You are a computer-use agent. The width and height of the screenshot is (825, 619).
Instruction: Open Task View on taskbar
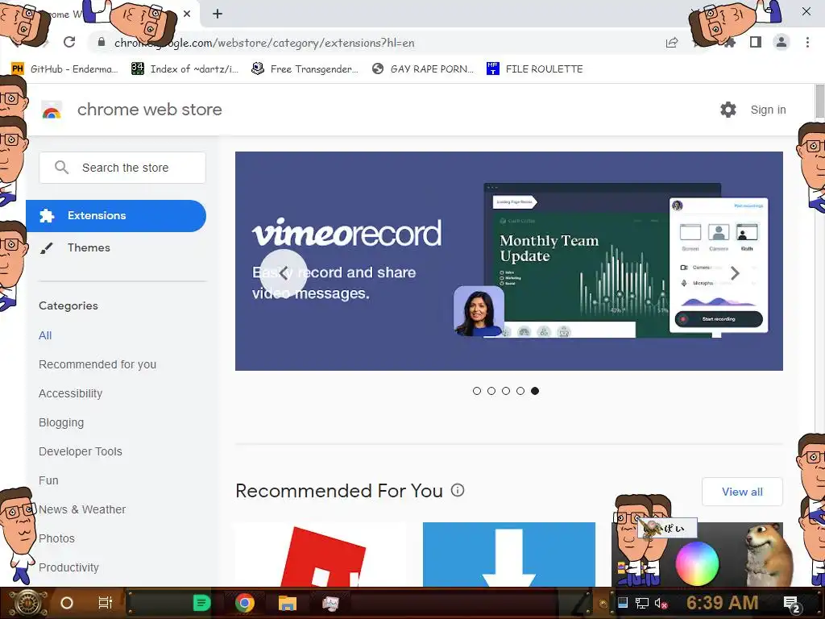point(106,603)
